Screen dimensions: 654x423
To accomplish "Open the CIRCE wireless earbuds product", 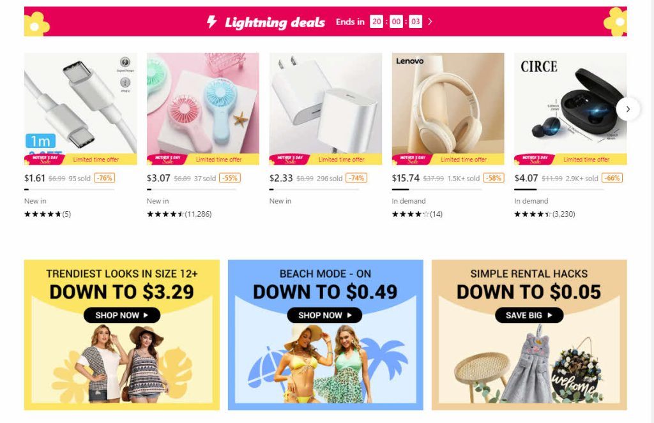I will 570,108.
